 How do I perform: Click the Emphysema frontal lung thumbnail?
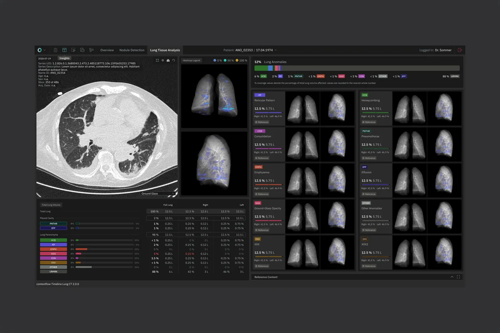point(302,180)
